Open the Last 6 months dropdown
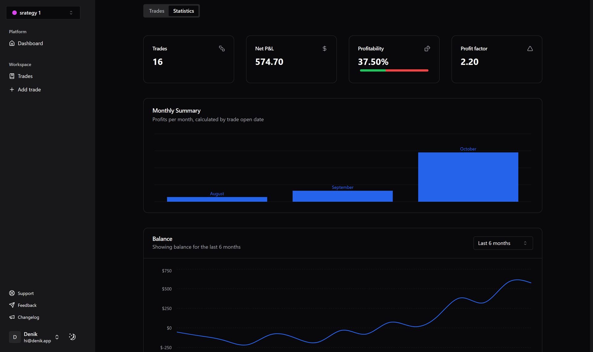Screen dimensions: 593x352 point(503,243)
